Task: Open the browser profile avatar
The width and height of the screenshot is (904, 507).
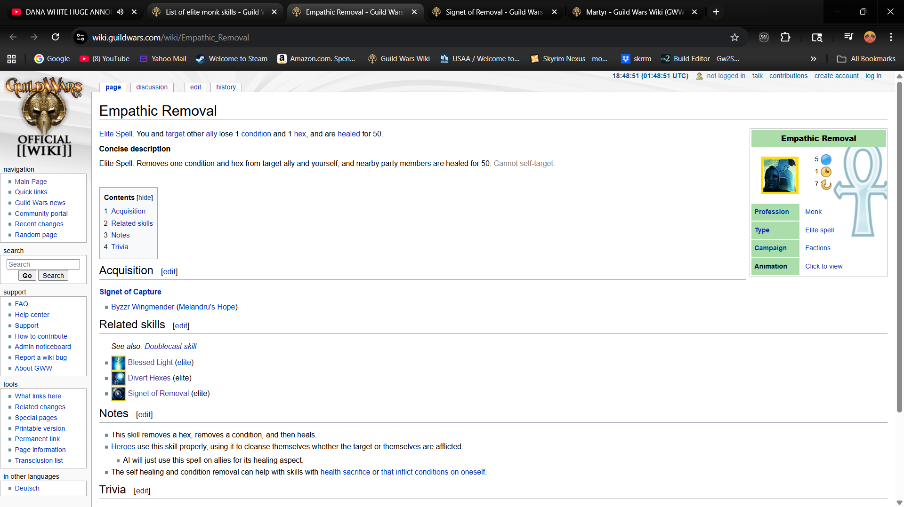Action: [x=870, y=37]
